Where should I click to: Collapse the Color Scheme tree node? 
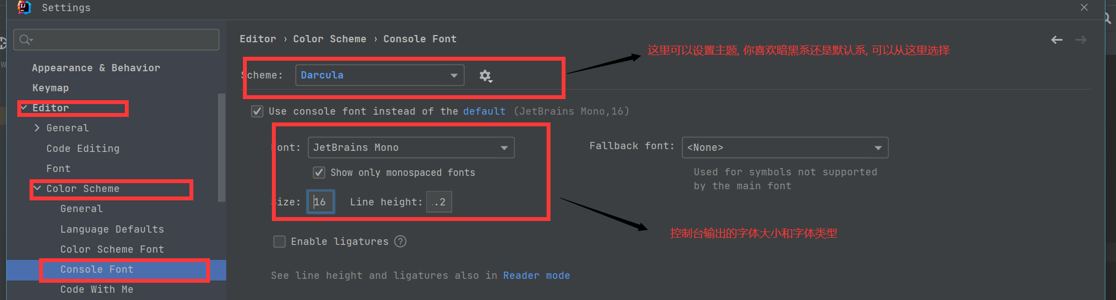point(37,189)
